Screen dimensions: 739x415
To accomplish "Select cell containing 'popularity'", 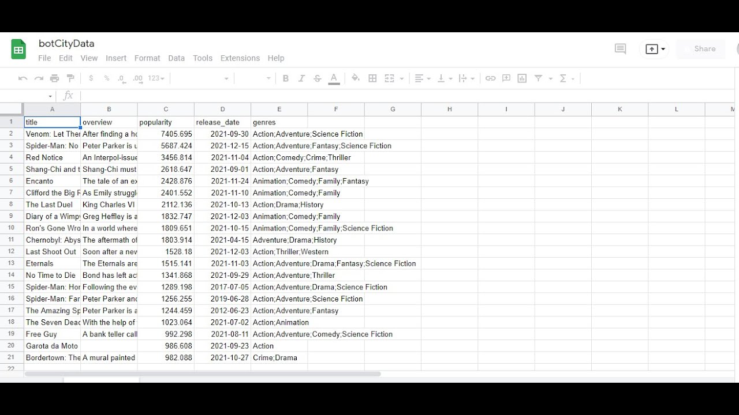I will (166, 122).
